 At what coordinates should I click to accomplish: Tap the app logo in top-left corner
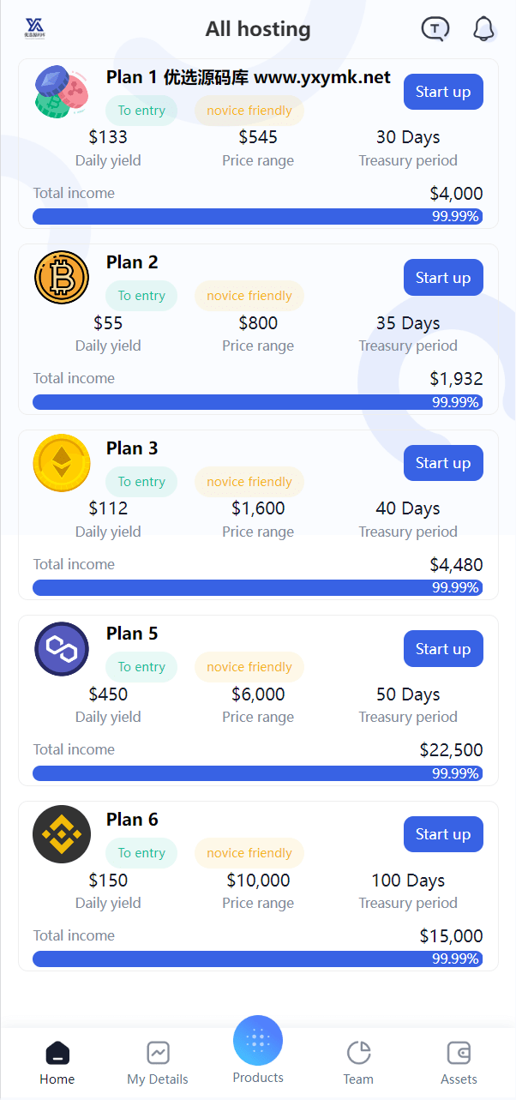34,29
